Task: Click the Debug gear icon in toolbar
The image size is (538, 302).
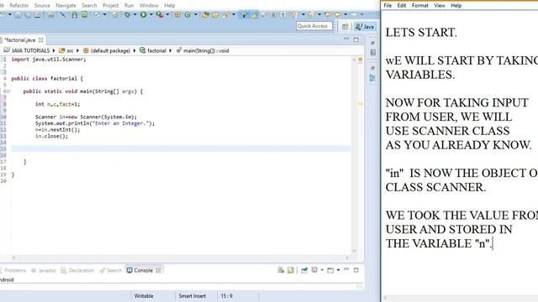Action: tap(127, 15)
